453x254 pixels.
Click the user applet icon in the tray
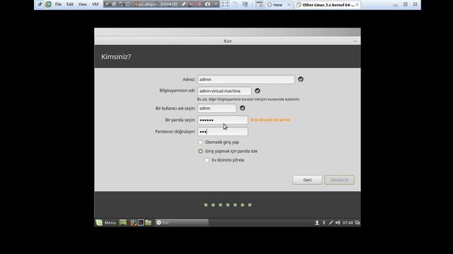tap(317, 223)
